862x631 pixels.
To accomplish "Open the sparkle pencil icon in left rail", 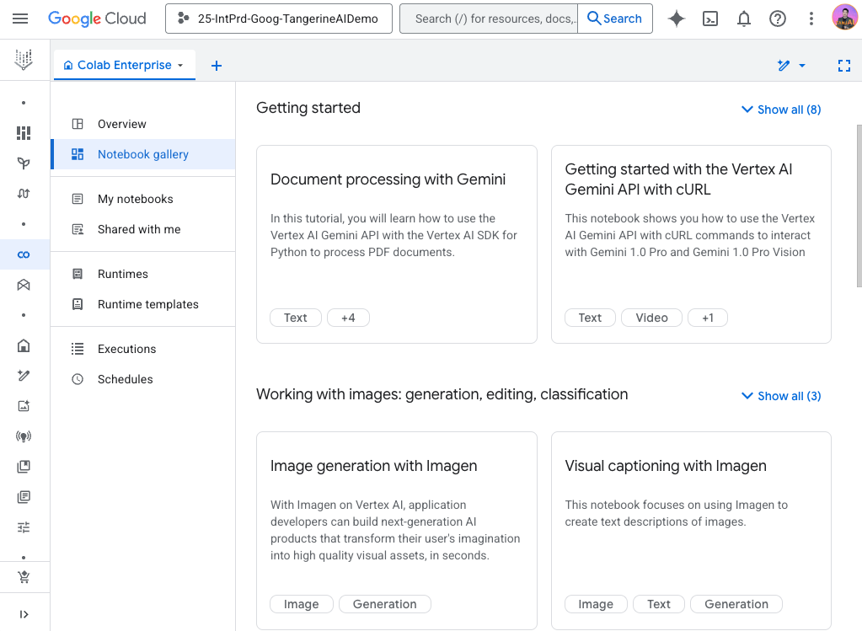I will point(24,376).
